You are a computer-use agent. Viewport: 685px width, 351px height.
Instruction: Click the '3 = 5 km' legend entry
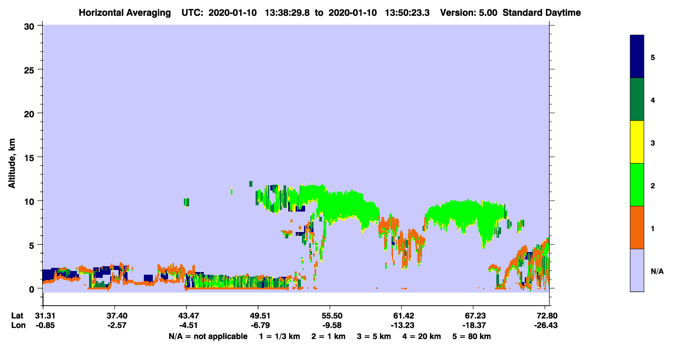pos(375,336)
